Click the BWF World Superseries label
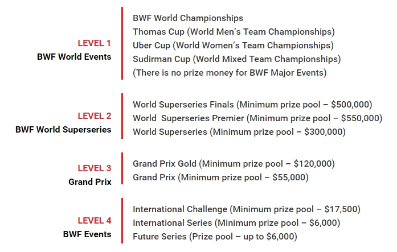 pos(63,129)
